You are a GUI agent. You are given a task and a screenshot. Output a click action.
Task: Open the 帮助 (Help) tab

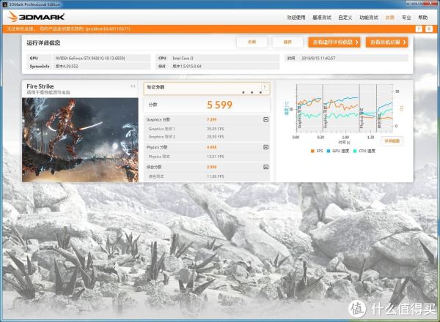(423, 18)
